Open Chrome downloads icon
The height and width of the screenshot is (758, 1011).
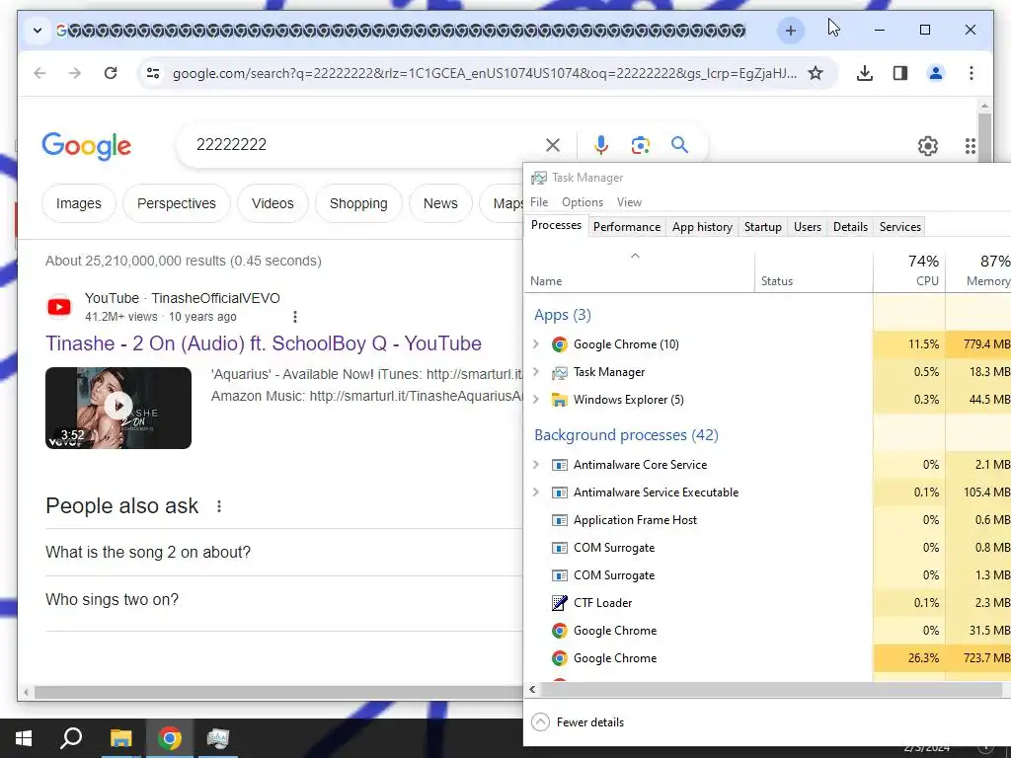click(x=865, y=73)
